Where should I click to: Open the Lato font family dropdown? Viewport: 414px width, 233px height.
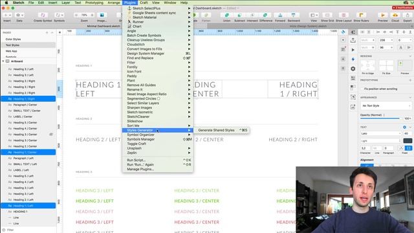381,134
